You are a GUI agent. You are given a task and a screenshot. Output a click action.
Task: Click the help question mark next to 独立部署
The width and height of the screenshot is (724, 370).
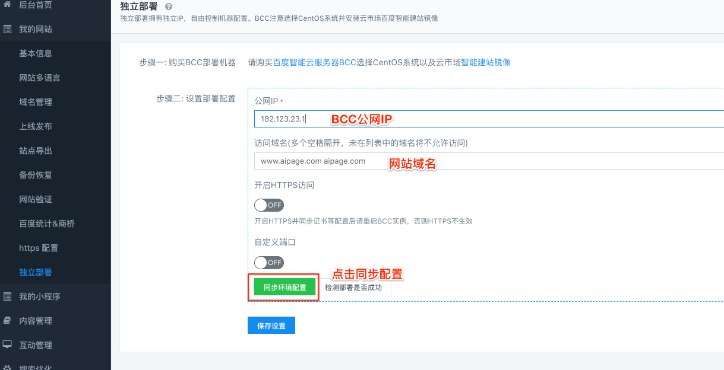(169, 7)
